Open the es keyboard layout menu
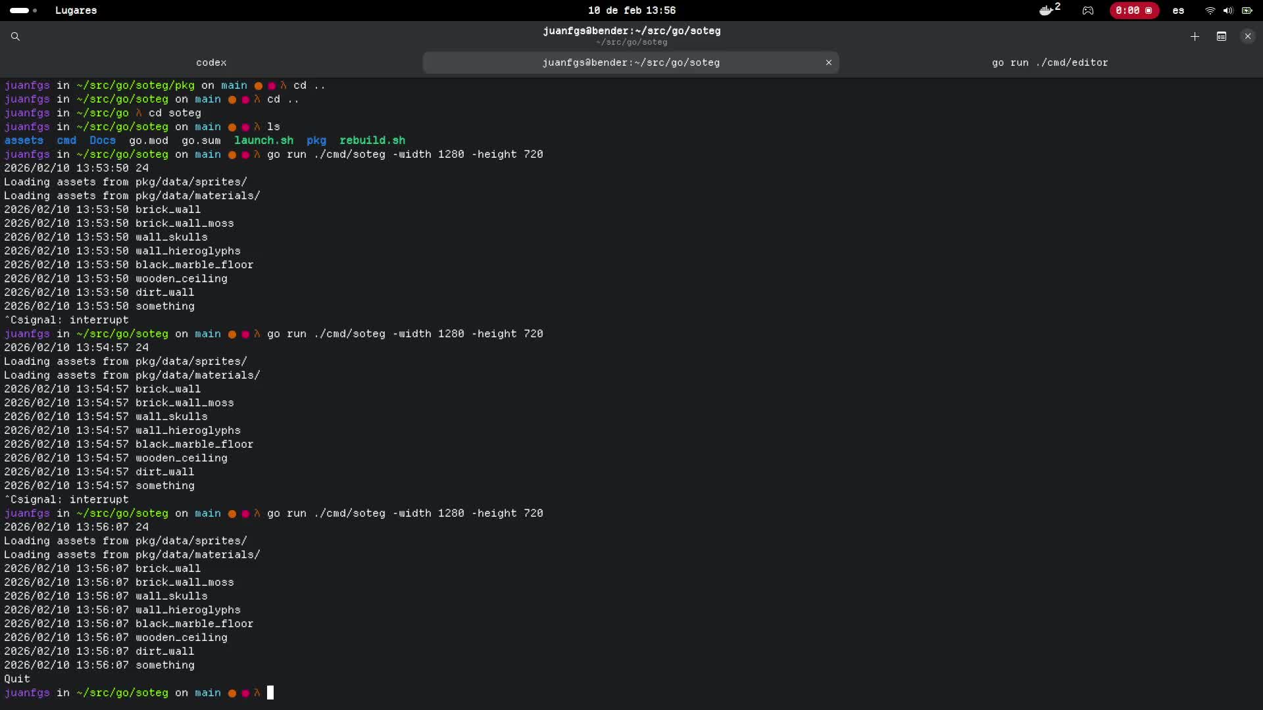The width and height of the screenshot is (1263, 710). (x=1178, y=11)
